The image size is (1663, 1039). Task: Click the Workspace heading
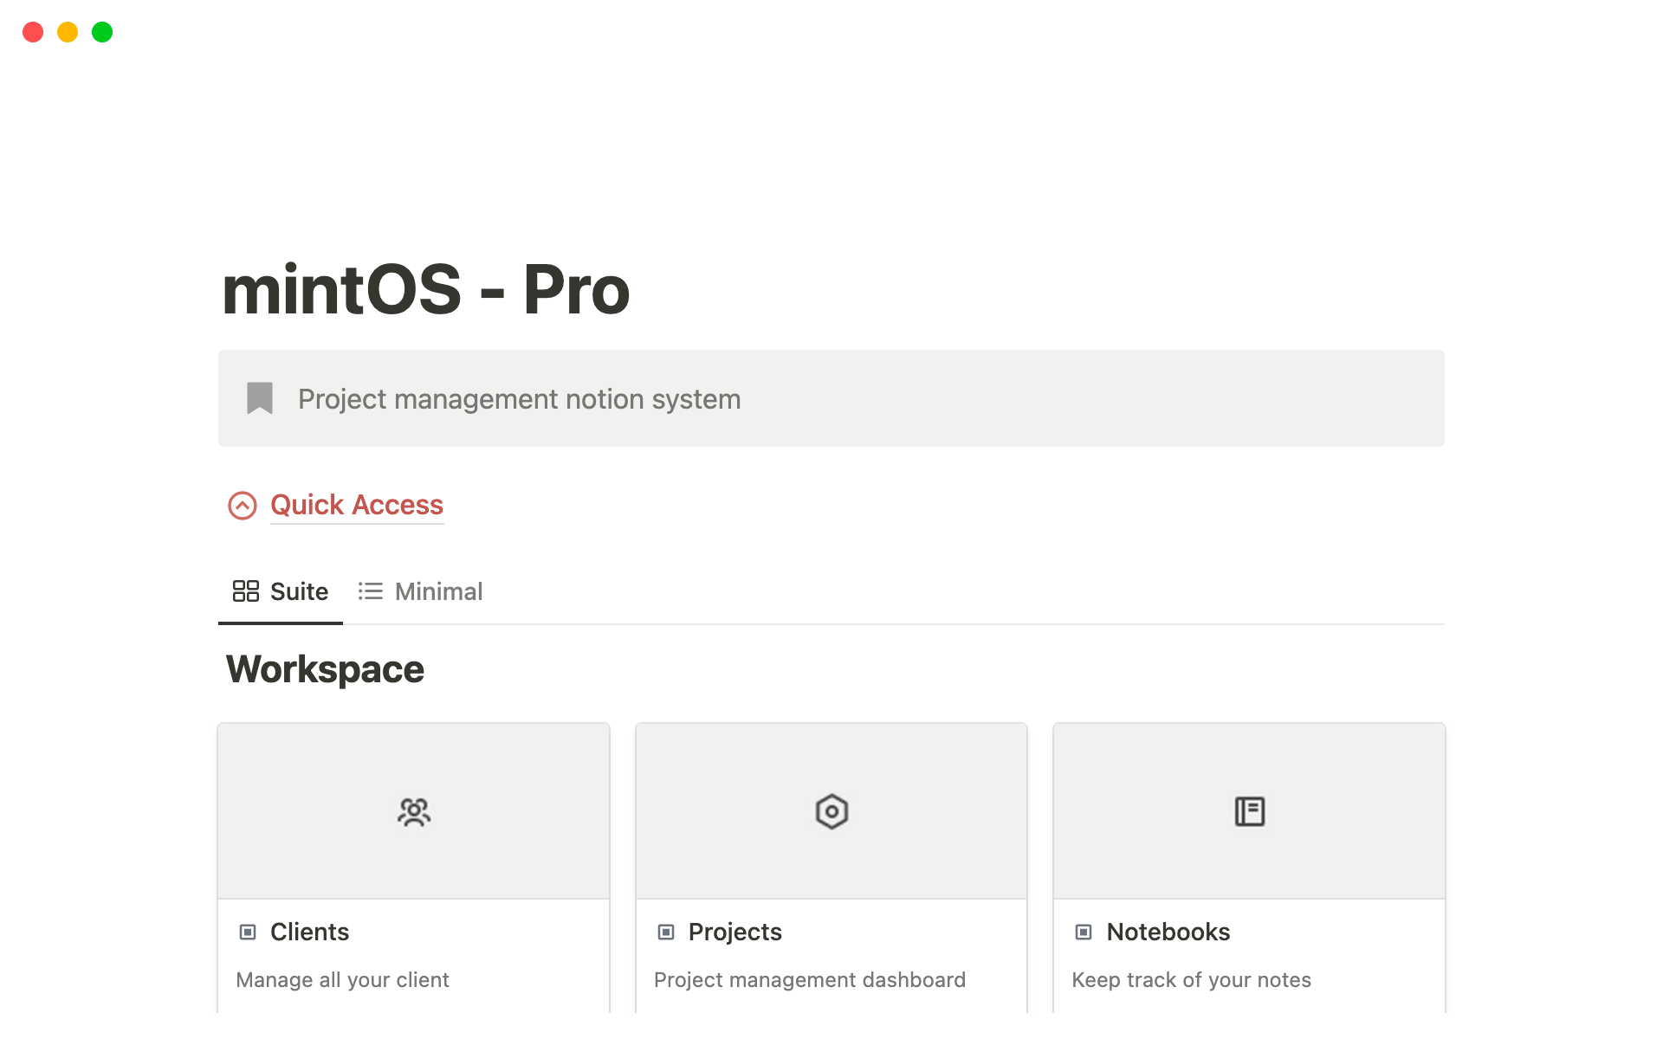325,669
